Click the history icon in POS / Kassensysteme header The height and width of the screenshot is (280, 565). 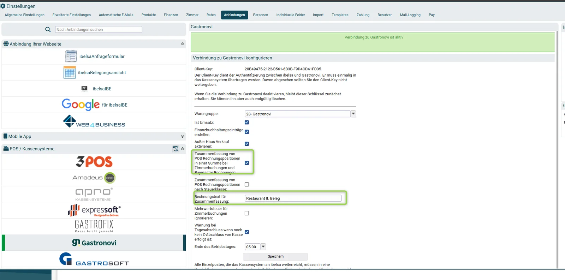coord(176,149)
